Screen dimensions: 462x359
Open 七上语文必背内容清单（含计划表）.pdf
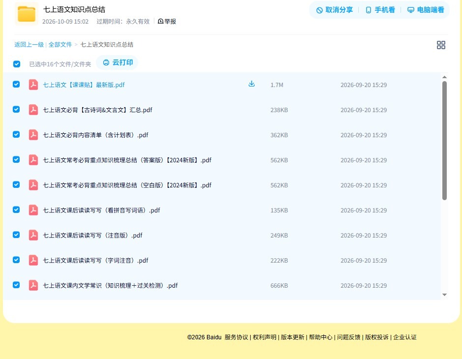(95, 135)
